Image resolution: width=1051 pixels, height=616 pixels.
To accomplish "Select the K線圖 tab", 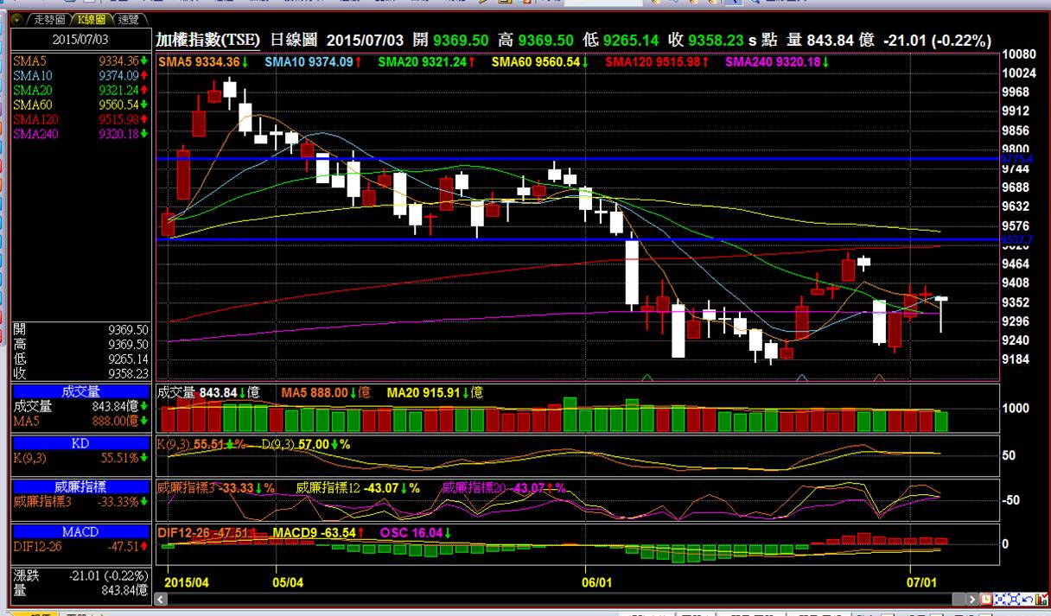I will 90,18.
